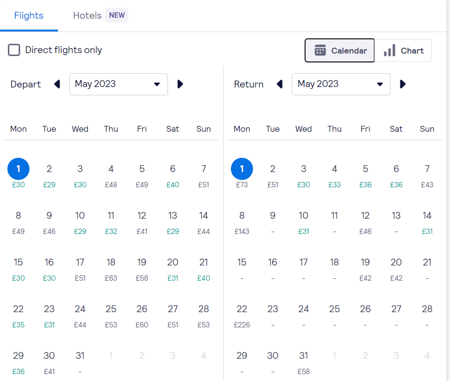Switch to the Chart view
The width and height of the screenshot is (450, 381).
point(403,50)
